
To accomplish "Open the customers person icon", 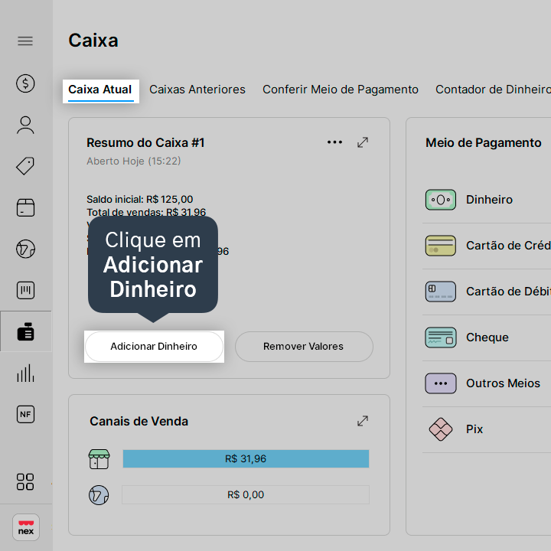I will click(x=25, y=125).
